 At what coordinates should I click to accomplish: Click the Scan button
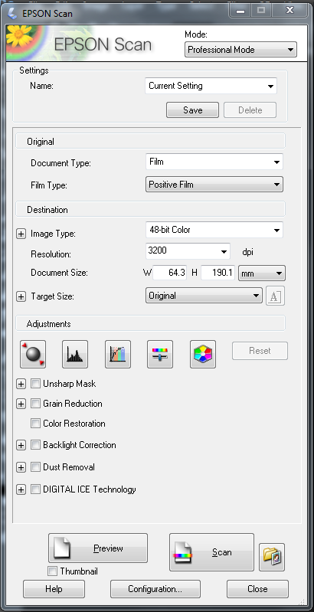coord(211,552)
